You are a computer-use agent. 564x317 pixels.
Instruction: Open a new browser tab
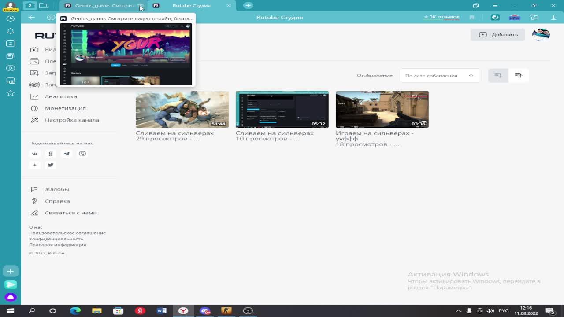(x=248, y=5)
